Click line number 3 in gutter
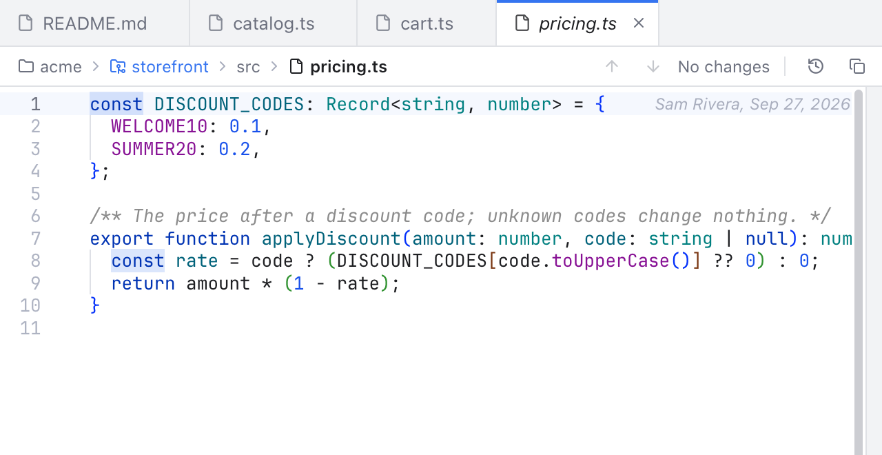 coord(35,149)
